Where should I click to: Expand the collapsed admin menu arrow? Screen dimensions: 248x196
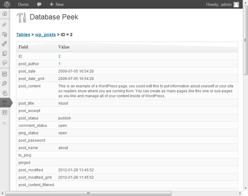(x=5, y=122)
